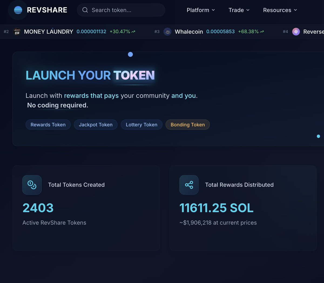Image resolution: width=324 pixels, height=283 pixels.
Task: Click the 2403 tokens count
Action: point(38,208)
